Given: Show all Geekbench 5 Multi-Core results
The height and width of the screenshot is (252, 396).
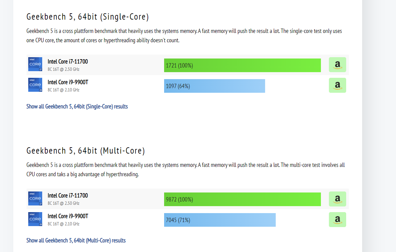Looking at the screenshot, I should [76, 240].
